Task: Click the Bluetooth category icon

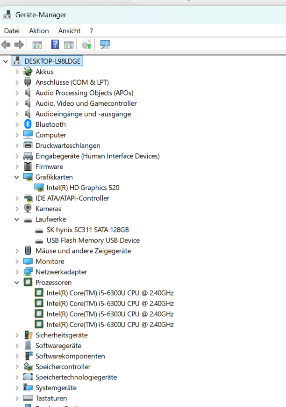Action: click(28, 124)
